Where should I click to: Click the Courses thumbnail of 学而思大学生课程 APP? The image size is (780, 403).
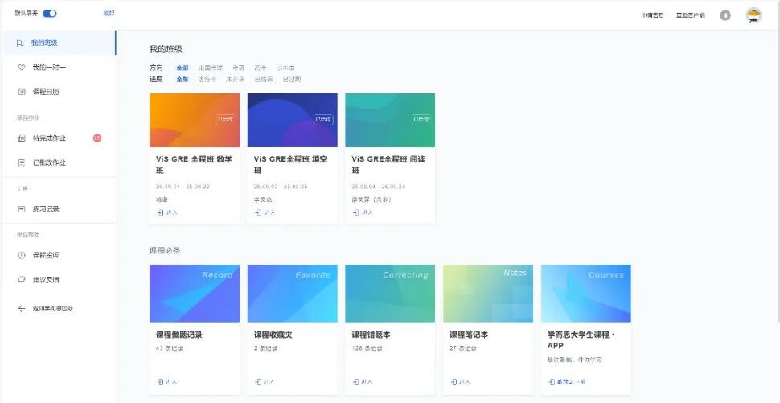[586, 294]
